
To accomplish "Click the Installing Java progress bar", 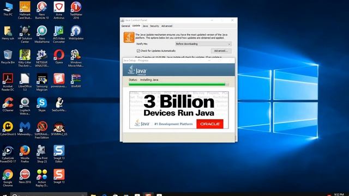I will [178, 84].
